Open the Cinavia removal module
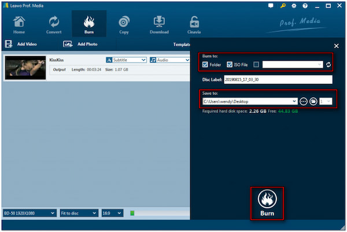347x232 pixels. pos(194,24)
